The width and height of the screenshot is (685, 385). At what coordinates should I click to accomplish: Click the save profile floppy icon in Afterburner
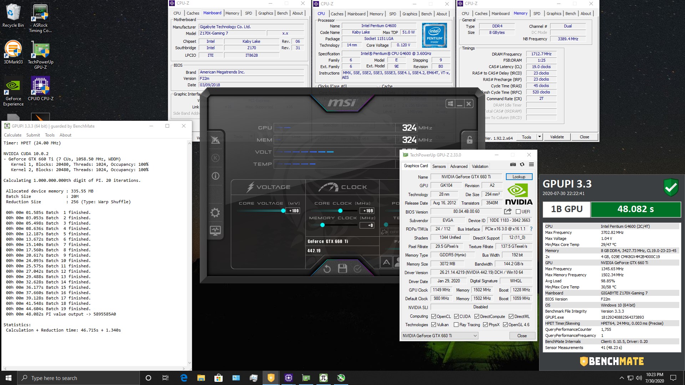click(x=342, y=269)
